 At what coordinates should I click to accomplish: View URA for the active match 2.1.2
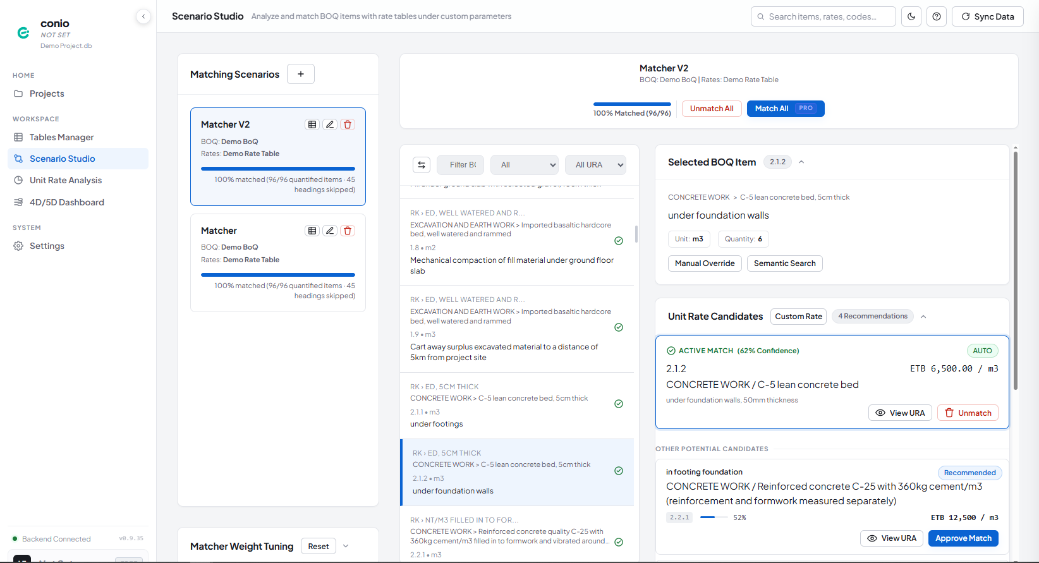(900, 413)
